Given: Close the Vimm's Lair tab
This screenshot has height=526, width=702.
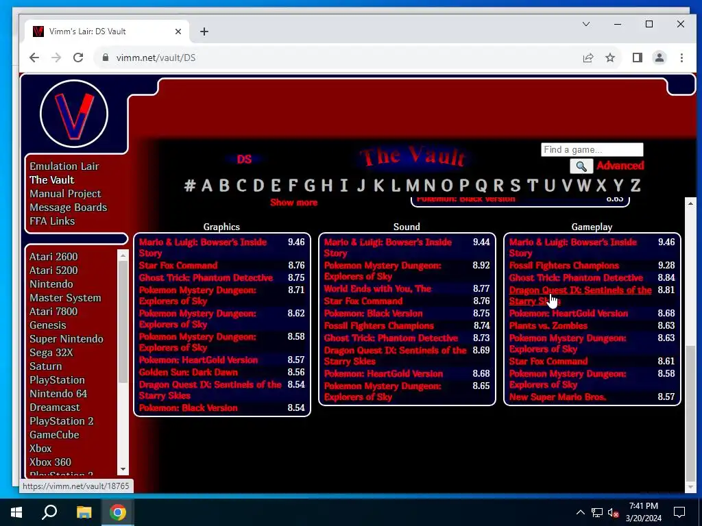Looking at the screenshot, I should pos(178,32).
